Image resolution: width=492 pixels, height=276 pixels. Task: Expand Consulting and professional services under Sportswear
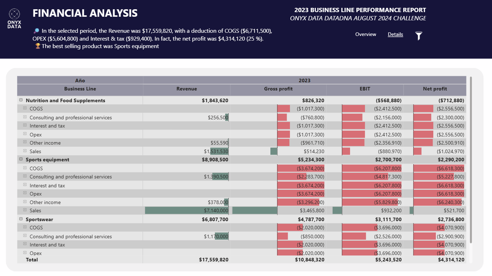click(25, 236)
